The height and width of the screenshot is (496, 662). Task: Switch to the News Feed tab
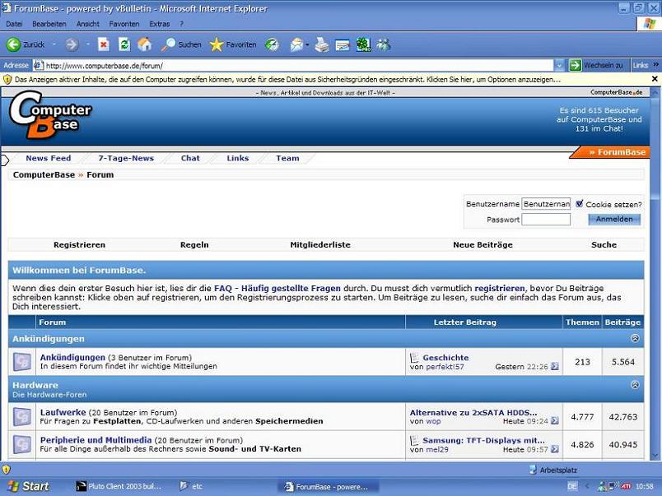(48, 158)
